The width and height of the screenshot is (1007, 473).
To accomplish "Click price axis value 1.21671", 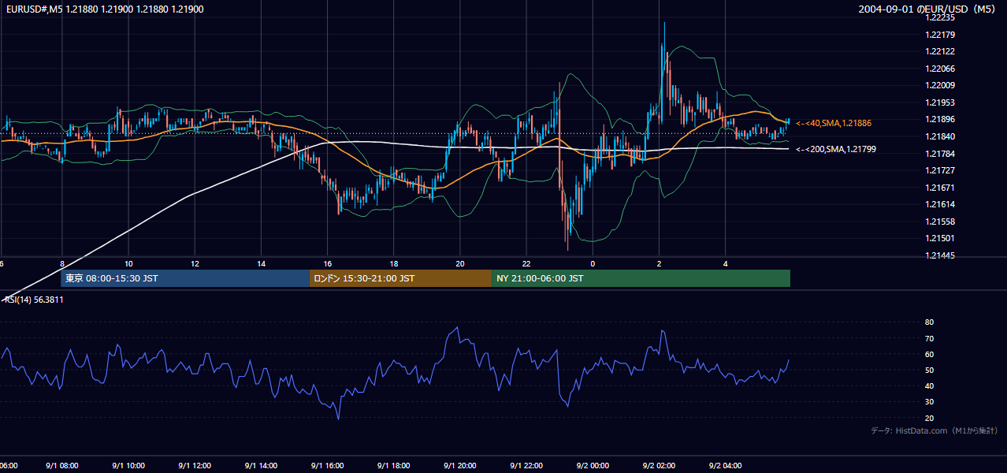I will [940, 188].
